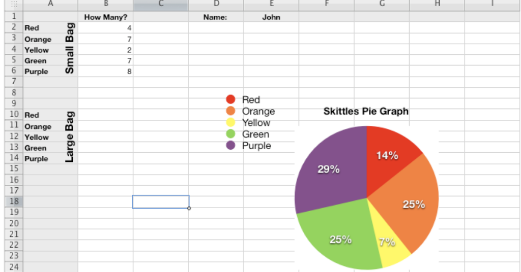Click row 18 header
Image resolution: width=521 pixels, height=272 pixels.
(x=14, y=201)
